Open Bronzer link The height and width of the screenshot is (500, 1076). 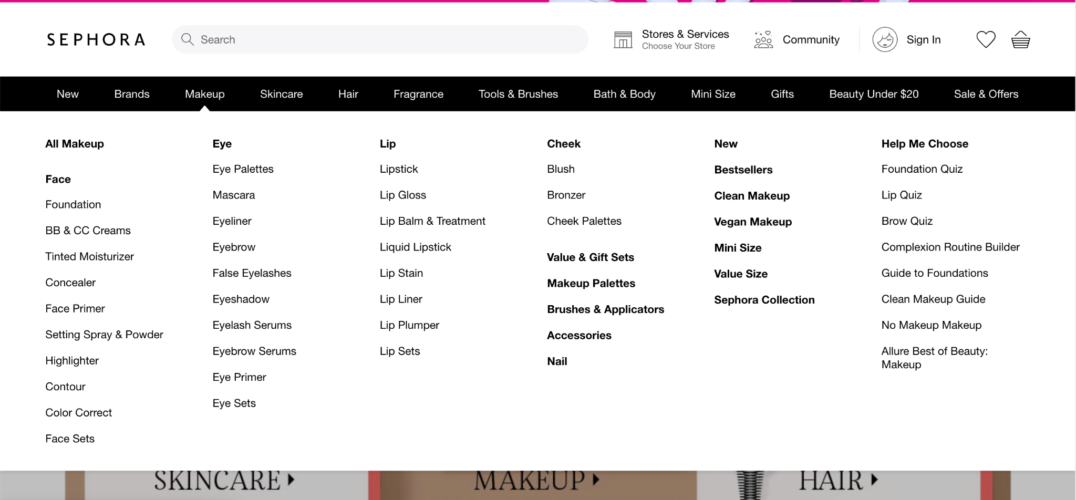pos(566,195)
